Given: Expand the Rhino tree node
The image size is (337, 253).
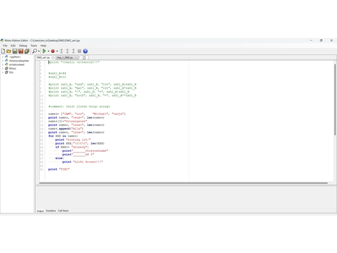Looking at the screenshot, I should pos(3,69).
